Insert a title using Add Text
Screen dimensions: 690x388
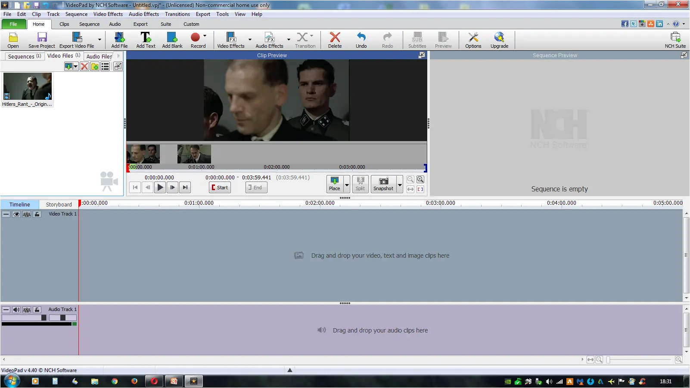pos(146,40)
